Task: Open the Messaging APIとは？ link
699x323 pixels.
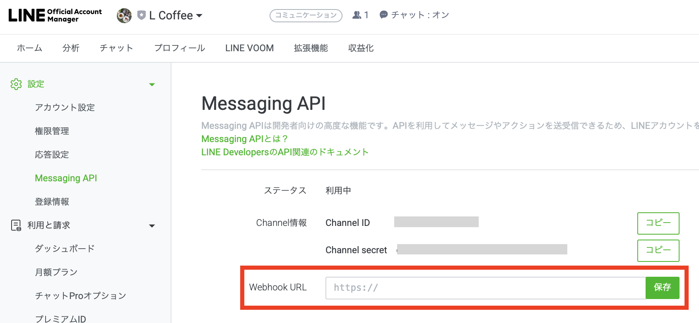Action: 245,139
